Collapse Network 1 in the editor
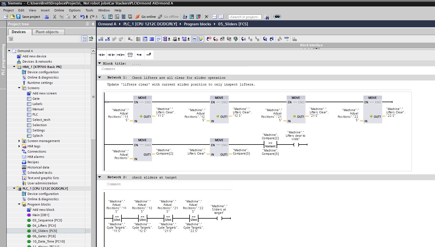435x247 pixels. [x=100, y=77]
